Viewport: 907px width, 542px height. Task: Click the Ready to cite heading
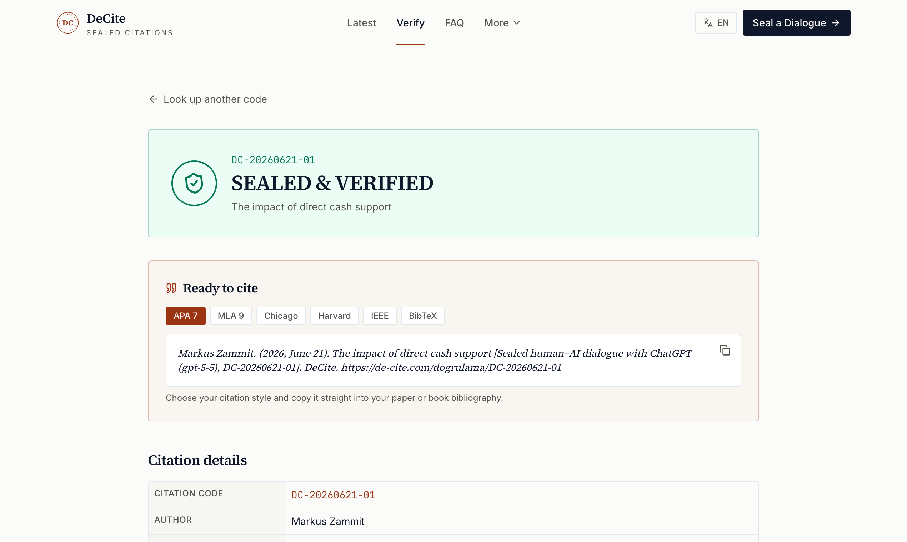click(220, 288)
